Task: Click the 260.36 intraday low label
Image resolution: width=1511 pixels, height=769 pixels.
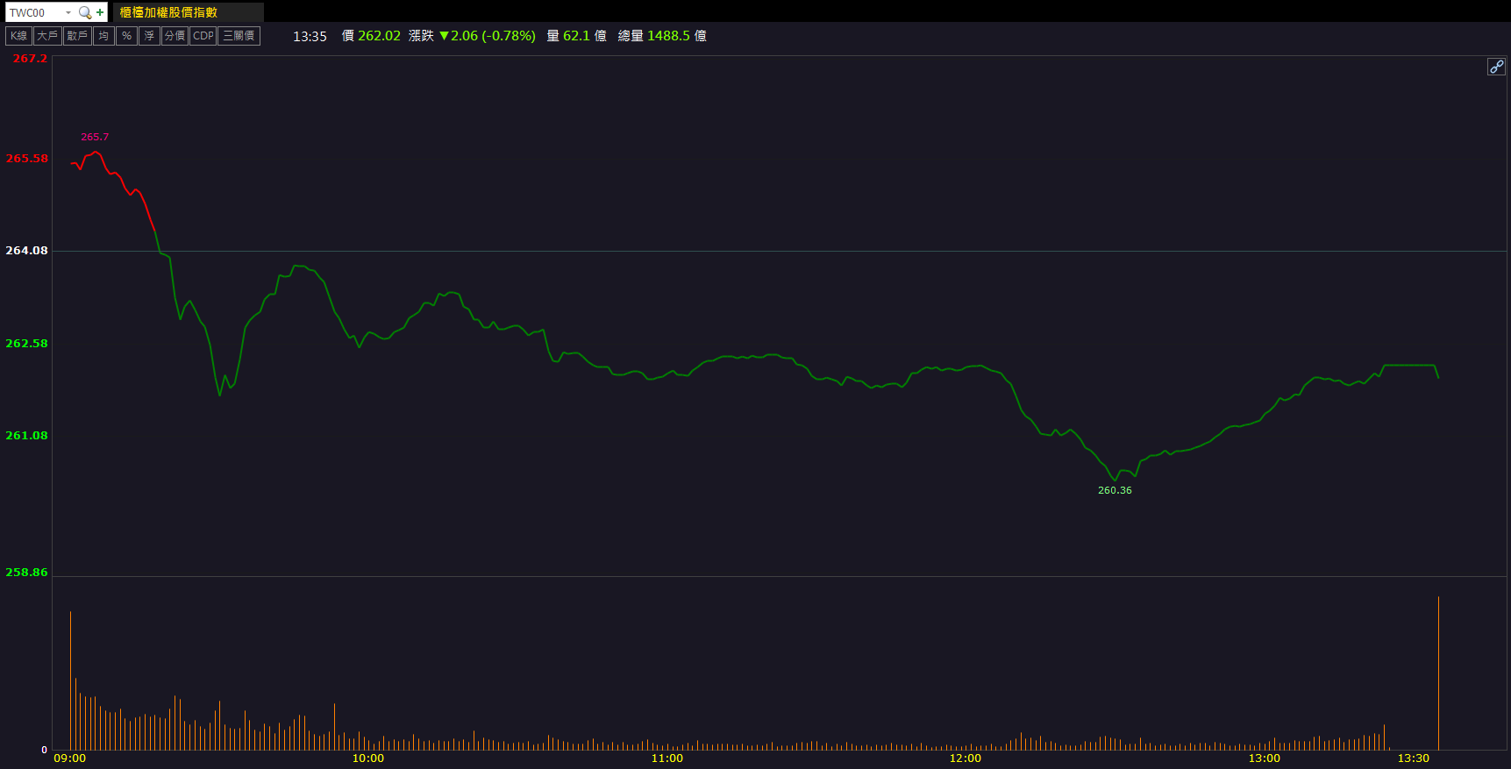Action: pos(1115,490)
